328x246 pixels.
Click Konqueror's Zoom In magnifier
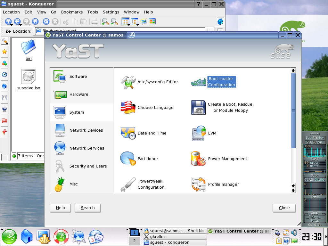105,21
